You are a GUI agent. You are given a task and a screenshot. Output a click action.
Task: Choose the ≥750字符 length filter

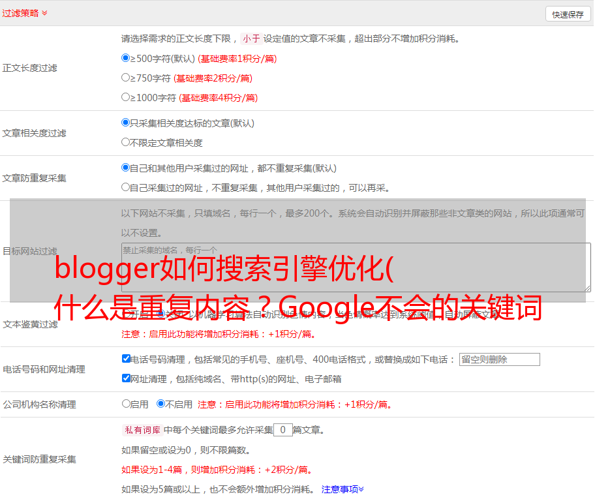125,78
